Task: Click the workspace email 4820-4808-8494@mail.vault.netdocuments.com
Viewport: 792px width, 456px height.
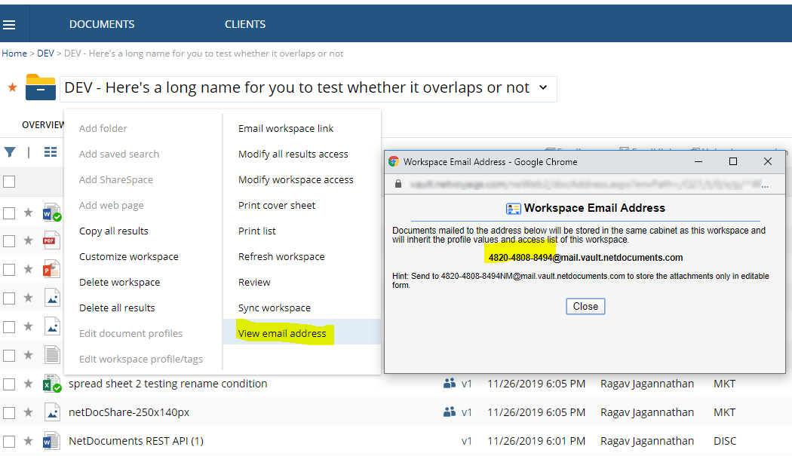Action: [x=585, y=258]
